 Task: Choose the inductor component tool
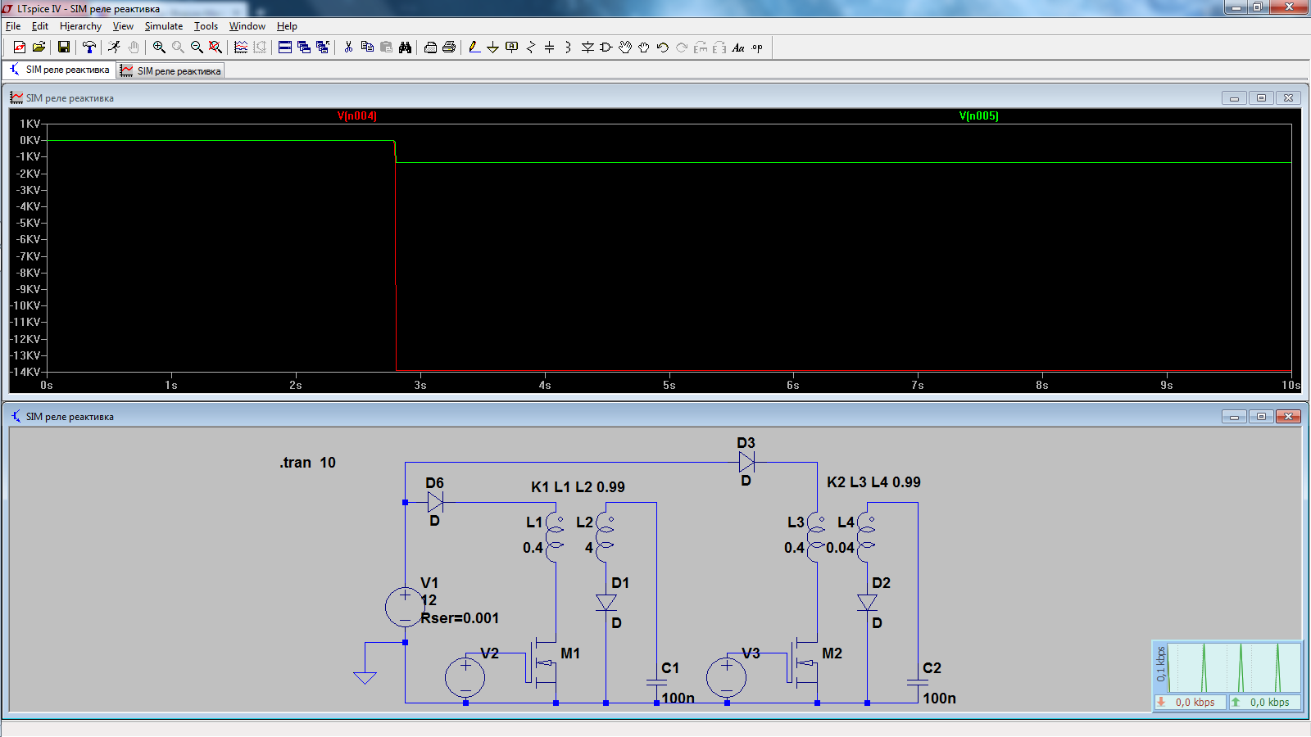[568, 47]
